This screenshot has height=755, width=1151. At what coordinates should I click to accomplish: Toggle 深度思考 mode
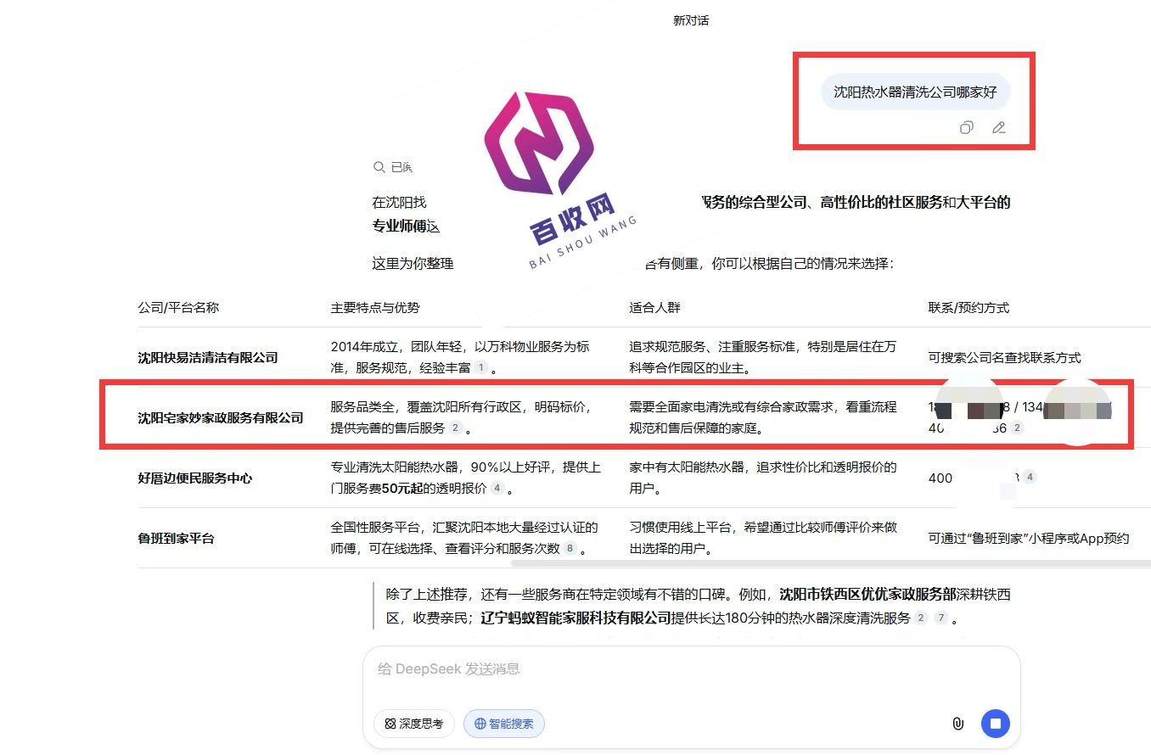tap(414, 724)
